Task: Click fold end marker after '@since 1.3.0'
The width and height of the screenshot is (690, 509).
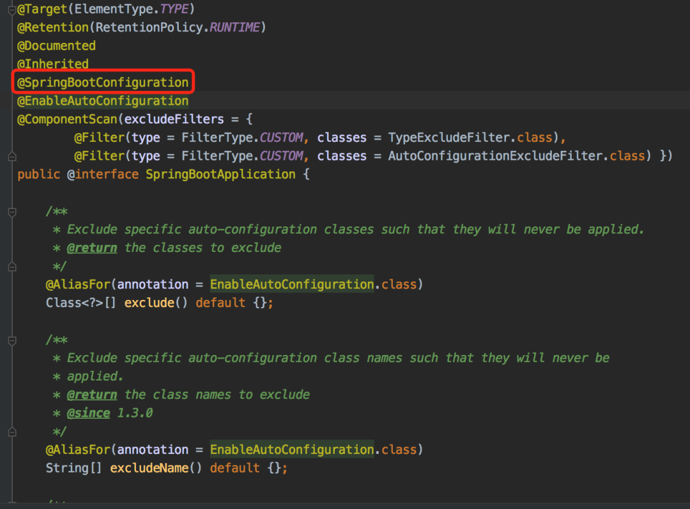Action: [x=12, y=432]
